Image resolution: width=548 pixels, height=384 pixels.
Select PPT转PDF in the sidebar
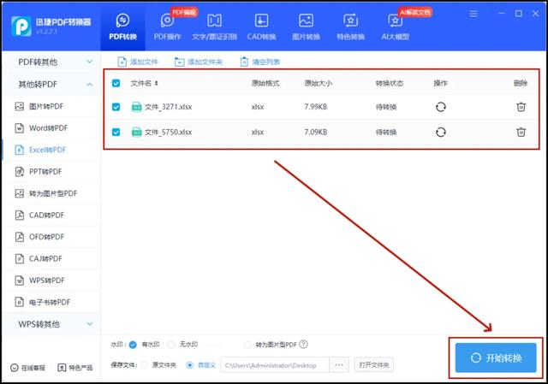[x=51, y=171]
